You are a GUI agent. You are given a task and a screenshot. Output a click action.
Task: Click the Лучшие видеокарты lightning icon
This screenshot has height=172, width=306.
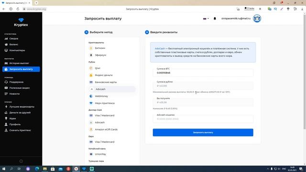tap(6, 107)
